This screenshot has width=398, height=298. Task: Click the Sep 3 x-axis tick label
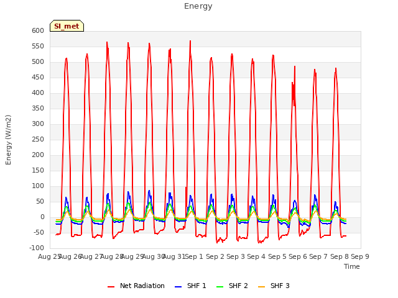(x=236, y=256)
